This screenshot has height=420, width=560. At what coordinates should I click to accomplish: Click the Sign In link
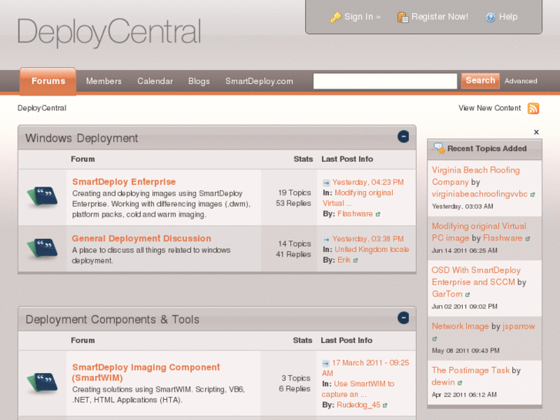coord(362,17)
